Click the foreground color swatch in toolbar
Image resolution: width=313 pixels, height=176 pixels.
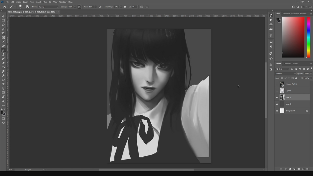(2, 112)
